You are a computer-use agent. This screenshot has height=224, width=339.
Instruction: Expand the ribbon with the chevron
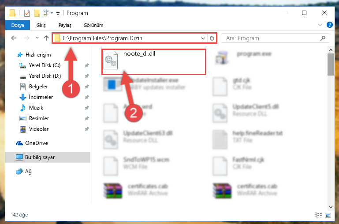click(320, 25)
